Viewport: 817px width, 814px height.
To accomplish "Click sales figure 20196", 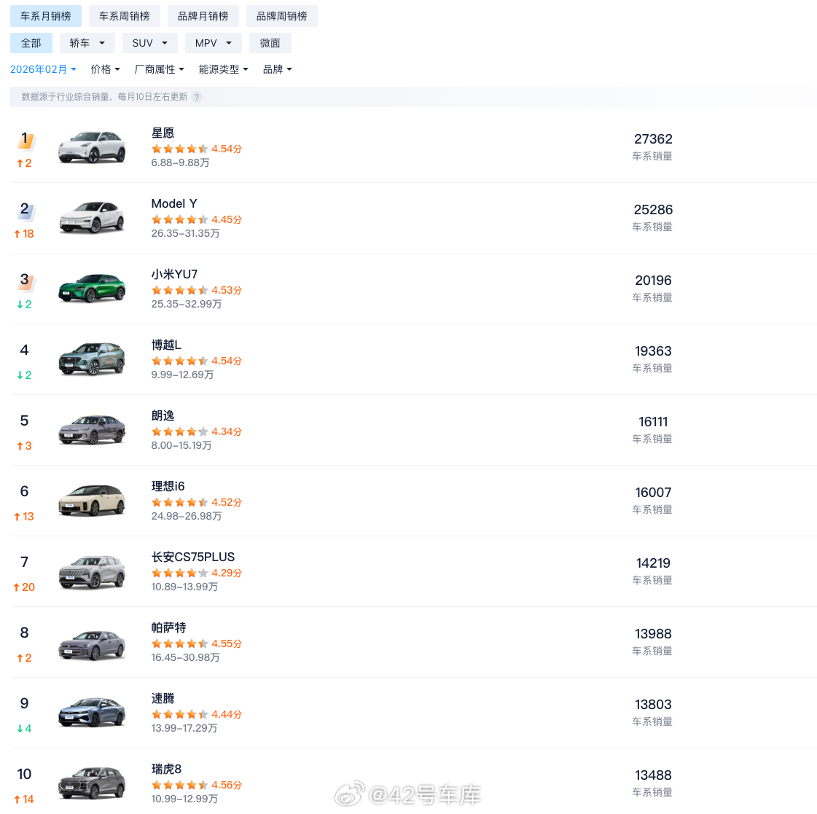I will (653, 281).
